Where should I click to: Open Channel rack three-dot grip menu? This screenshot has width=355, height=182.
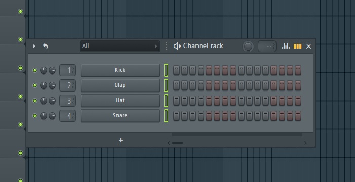(x=167, y=46)
